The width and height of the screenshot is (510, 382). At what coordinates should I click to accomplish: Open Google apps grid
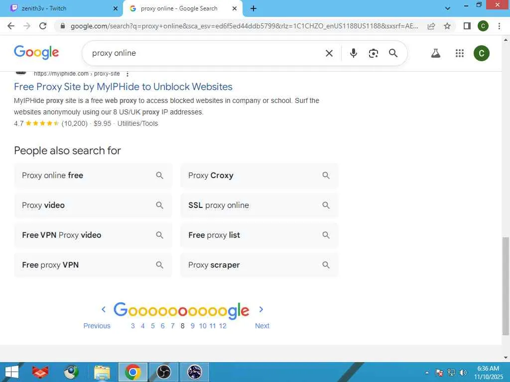tap(460, 53)
